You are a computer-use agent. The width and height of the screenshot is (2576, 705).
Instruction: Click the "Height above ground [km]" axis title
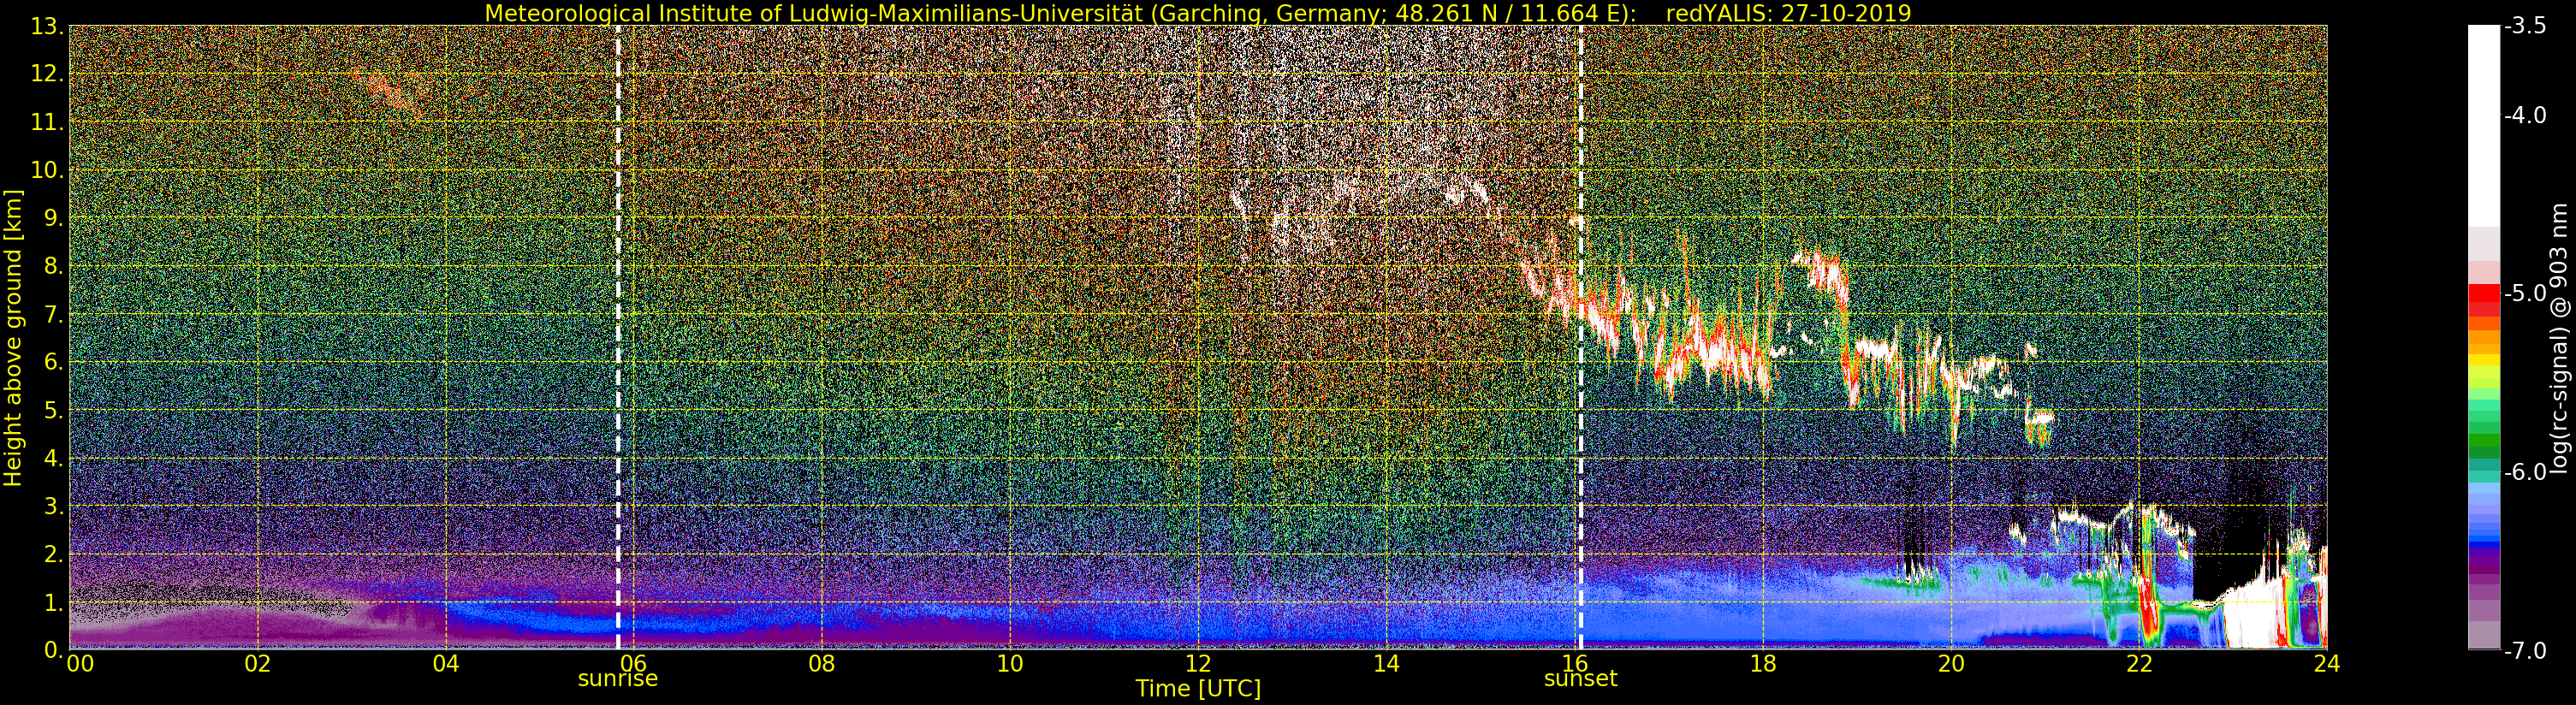coord(13,337)
